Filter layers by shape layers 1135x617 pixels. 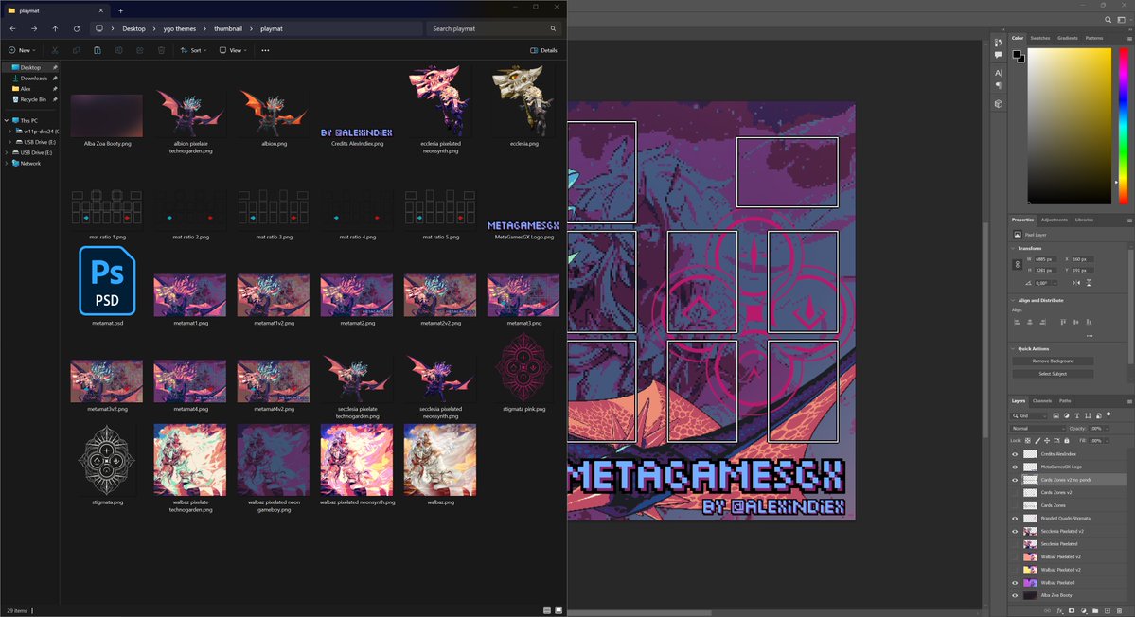1088,416
